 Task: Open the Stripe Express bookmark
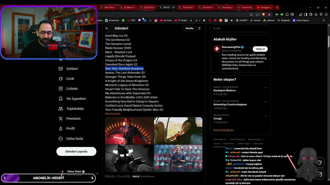pyautogui.click(x=301, y=20)
